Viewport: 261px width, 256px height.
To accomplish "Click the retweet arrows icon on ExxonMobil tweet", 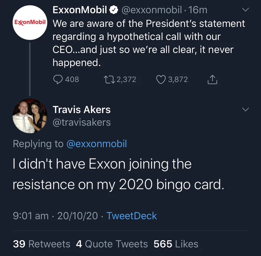I will (109, 79).
